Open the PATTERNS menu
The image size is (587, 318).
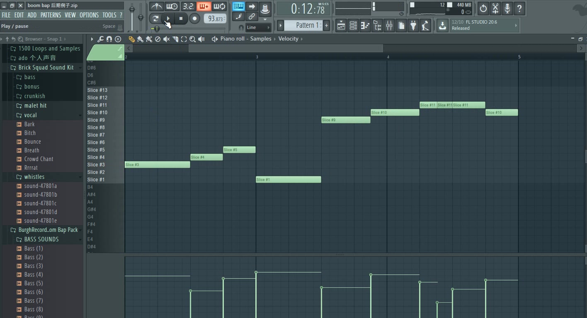(51, 15)
